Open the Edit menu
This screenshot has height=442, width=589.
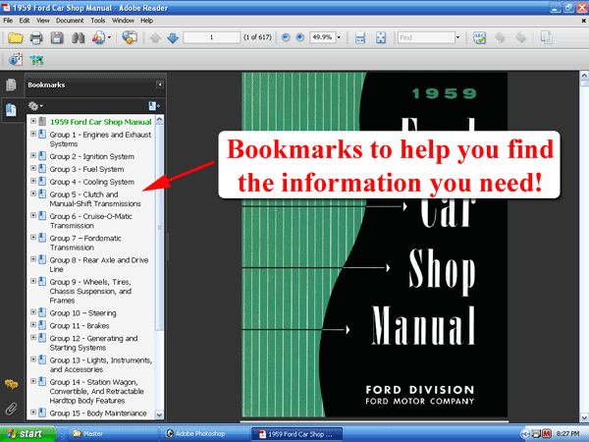click(25, 21)
